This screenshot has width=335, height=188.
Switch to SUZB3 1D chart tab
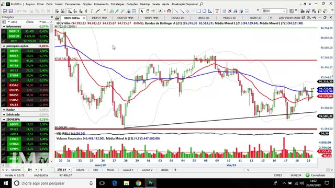coord(255,18)
